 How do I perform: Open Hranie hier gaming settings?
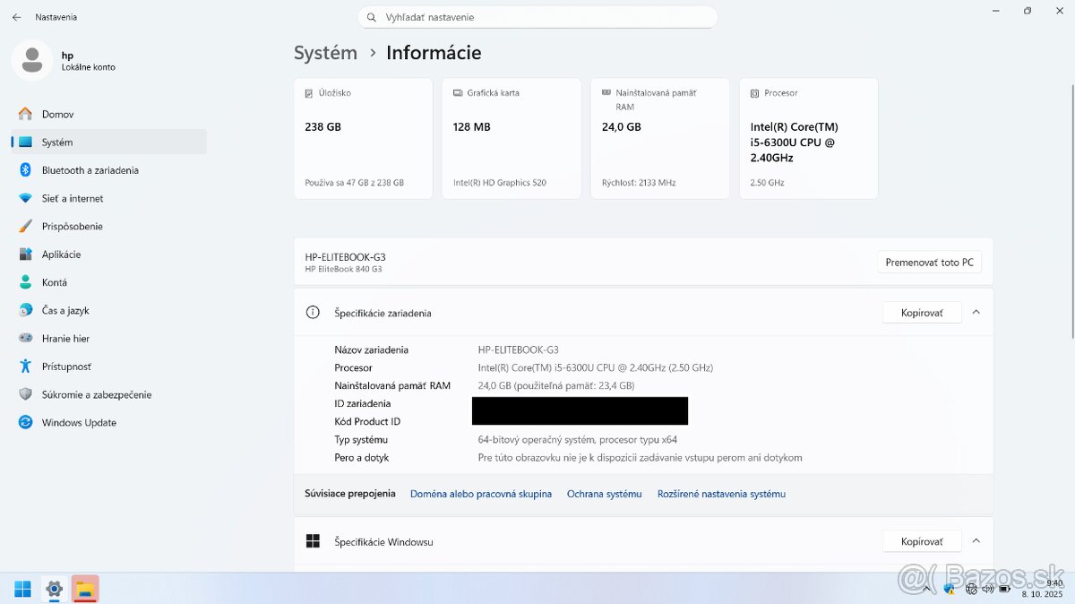pos(65,339)
